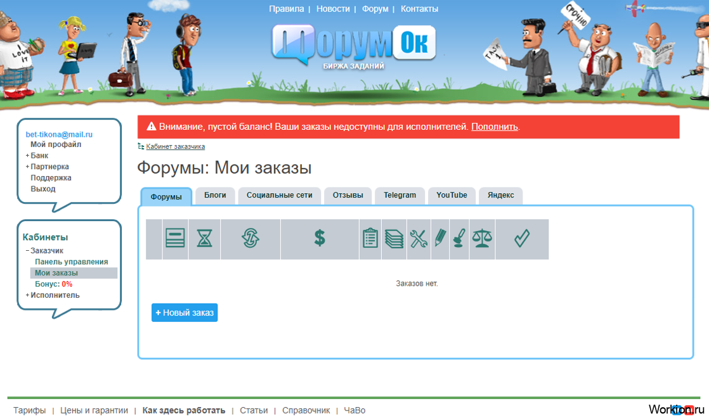Switch to the Форумы tab
709x418 pixels.
(x=166, y=197)
